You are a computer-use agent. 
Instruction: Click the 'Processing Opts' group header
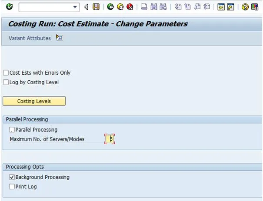click(25, 167)
